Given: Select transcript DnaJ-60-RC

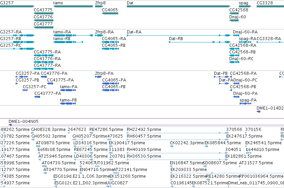Looking at the screenshot, I should click(x=241, y=59).
